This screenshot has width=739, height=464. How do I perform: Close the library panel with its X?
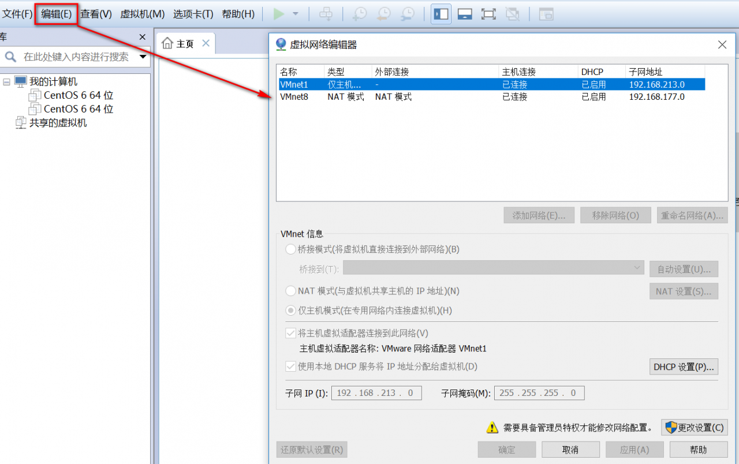(143, 37)
